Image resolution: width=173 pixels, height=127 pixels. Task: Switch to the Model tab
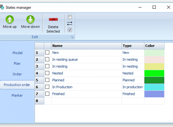[x=17, y=53]
